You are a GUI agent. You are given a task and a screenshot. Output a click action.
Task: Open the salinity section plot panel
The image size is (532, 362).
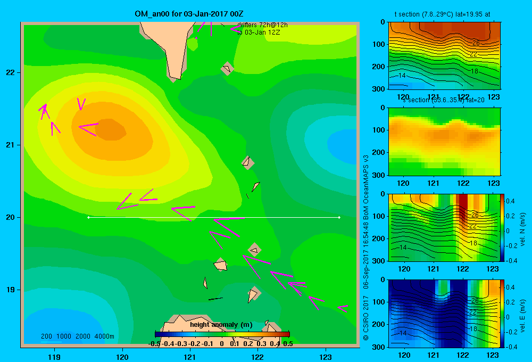[444, 142]
